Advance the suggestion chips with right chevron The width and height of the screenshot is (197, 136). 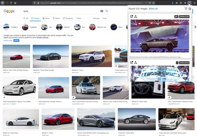[195, 27]
